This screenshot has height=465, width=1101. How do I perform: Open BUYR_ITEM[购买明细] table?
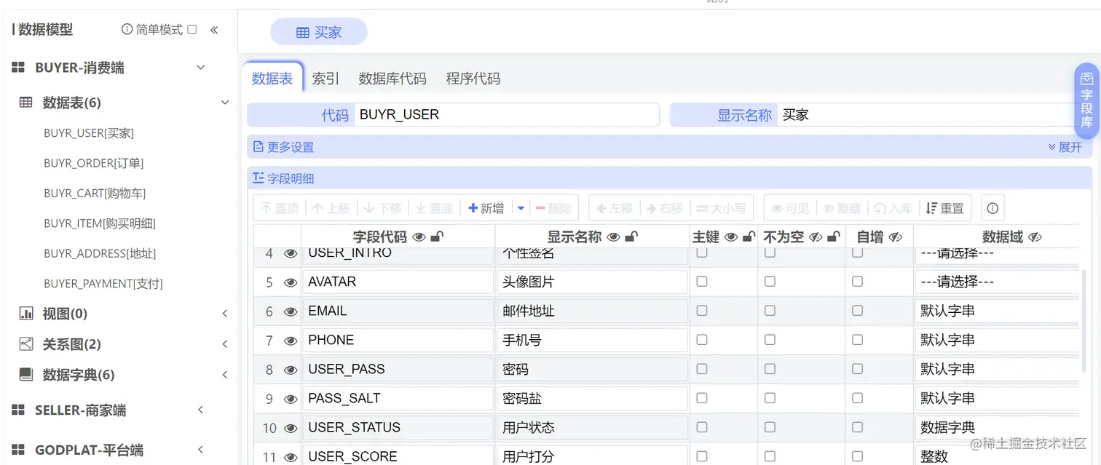(100, 223)
